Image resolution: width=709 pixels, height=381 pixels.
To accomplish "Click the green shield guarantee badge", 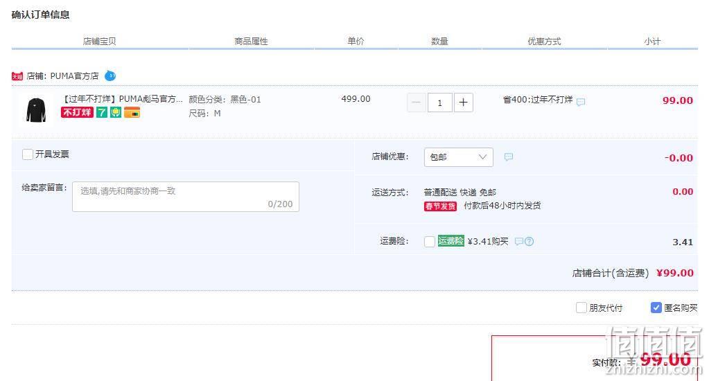I will pos(116,112).
